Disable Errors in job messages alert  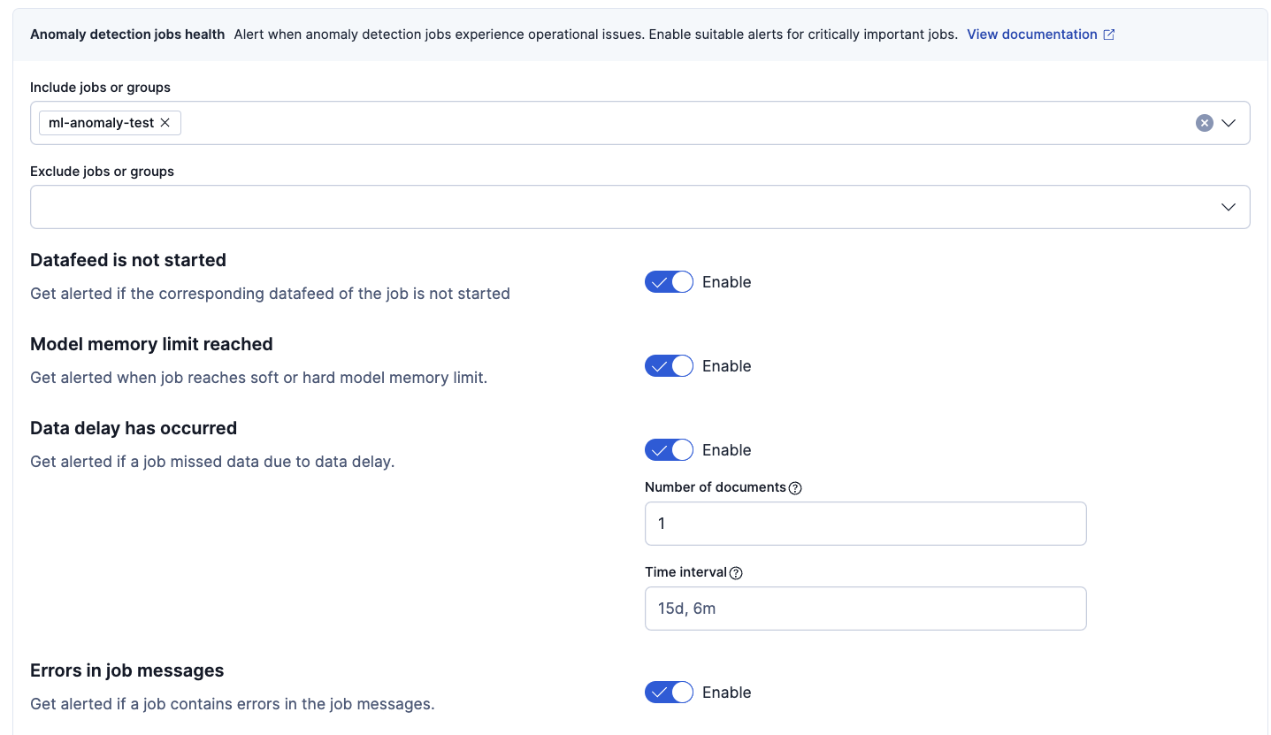pyautogui.click(x=669, y=692)
